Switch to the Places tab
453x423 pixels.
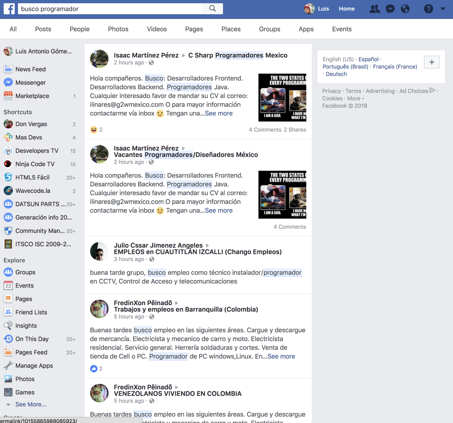tap(231, 29)
